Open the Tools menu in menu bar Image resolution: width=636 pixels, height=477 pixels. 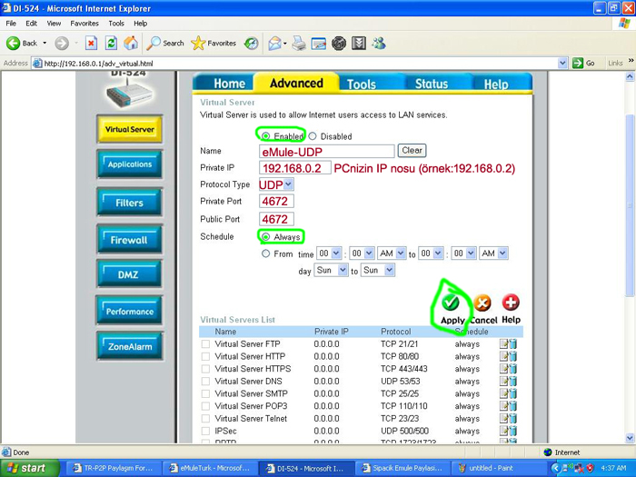point(116,24)
